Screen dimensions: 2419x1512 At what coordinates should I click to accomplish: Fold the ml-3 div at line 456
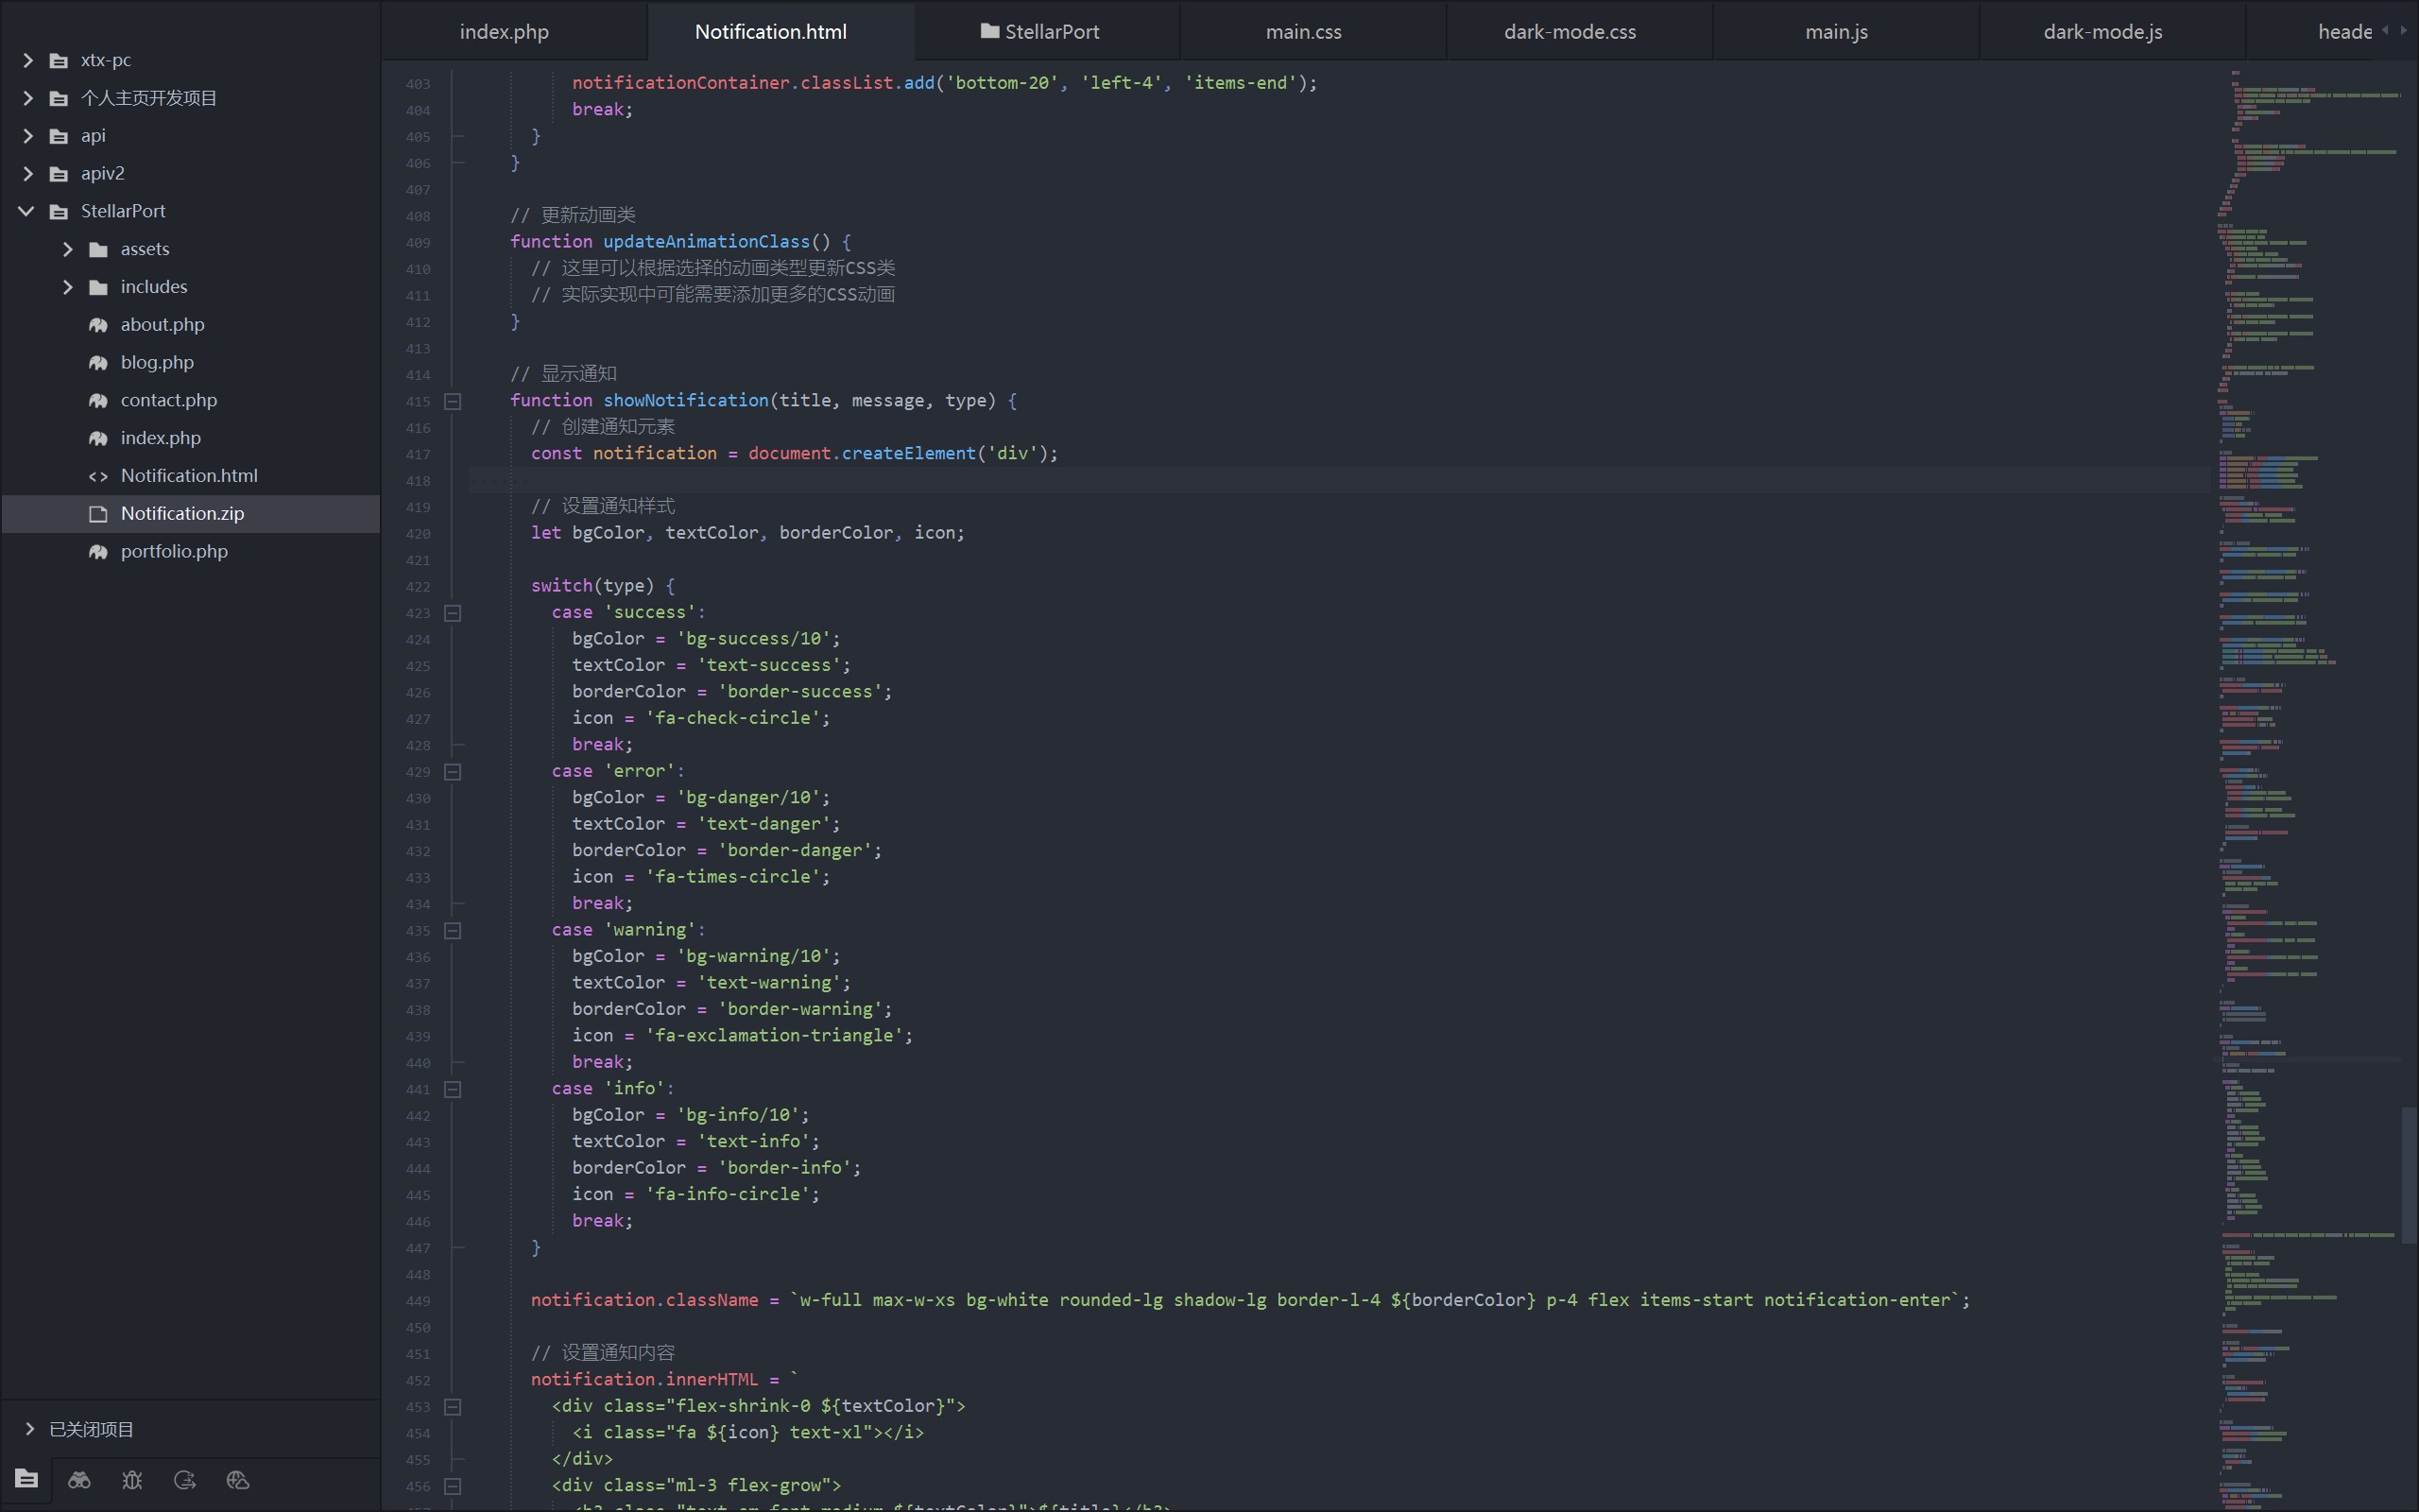click(453, 1486)
